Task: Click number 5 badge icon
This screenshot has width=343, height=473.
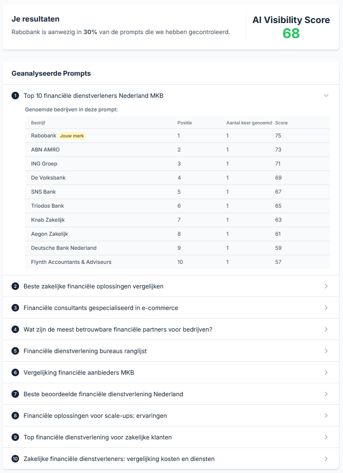Action: 16,351
